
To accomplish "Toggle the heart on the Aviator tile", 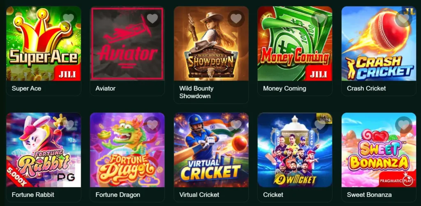I will [x=152, y=18].
